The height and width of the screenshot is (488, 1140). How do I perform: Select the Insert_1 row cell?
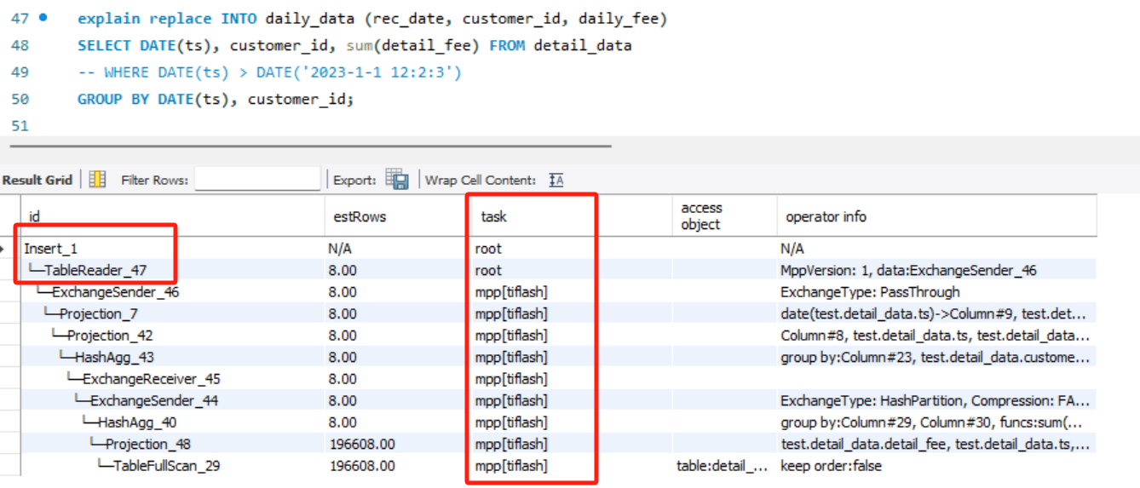point(50,249)
